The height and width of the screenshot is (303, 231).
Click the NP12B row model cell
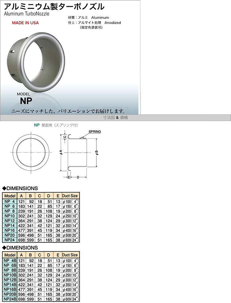pos(10,280)
